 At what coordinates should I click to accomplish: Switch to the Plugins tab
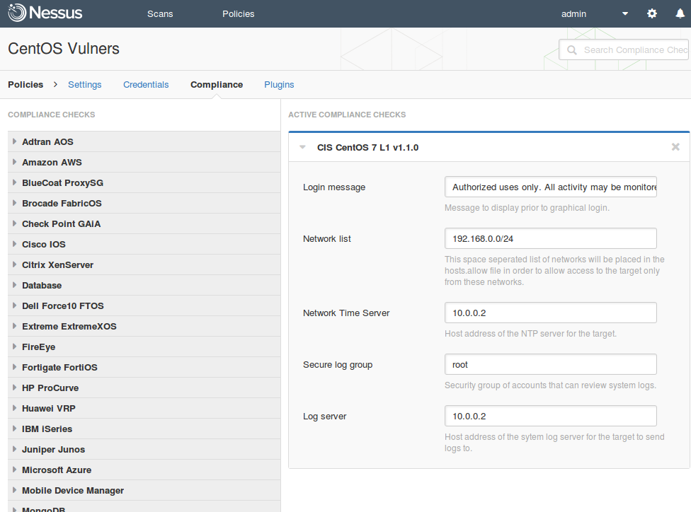click(279, 85)
